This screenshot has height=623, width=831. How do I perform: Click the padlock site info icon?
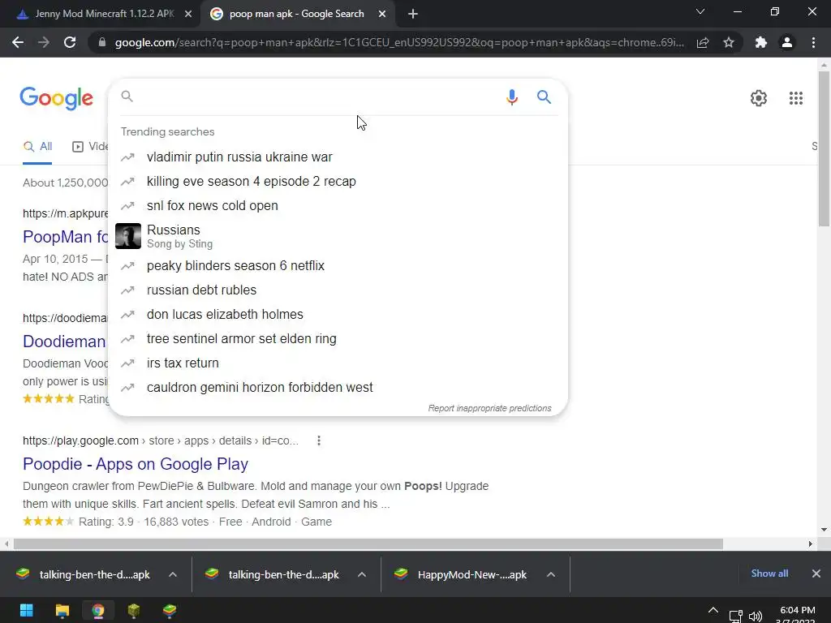click(102, 42)
